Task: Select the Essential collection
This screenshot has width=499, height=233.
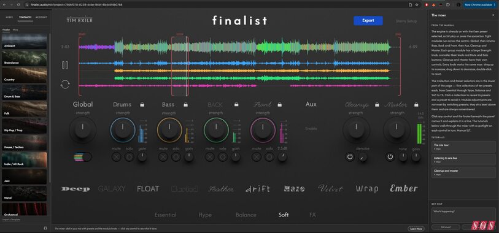Action: (x=166, y=215)
